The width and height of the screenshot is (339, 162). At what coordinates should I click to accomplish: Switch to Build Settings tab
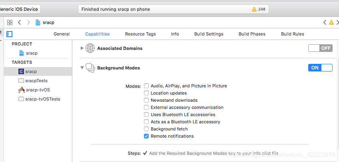point(209,34)
